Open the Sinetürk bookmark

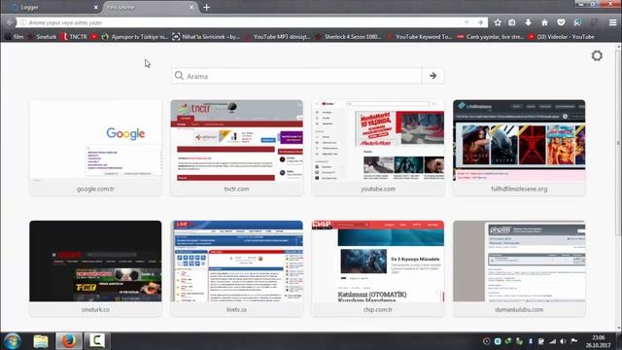click(43, 37)
